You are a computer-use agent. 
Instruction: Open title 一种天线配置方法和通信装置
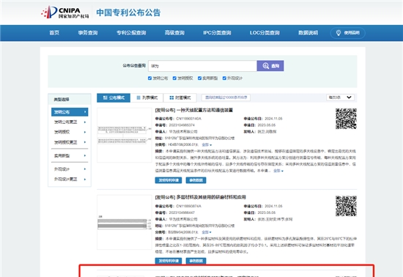204,110
